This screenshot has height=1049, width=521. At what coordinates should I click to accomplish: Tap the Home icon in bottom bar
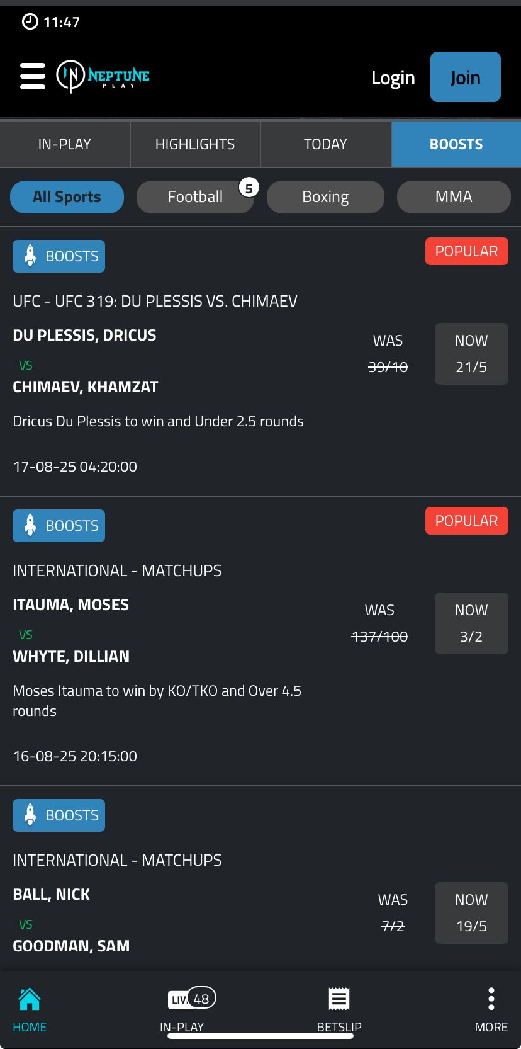coord(30,1010)
